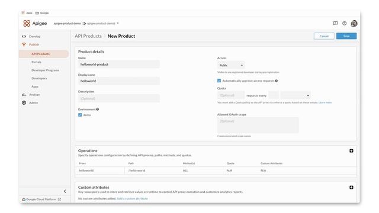379x213 pixels.
Task: Click the Learn more quota link
Action: tap(325, 102)
